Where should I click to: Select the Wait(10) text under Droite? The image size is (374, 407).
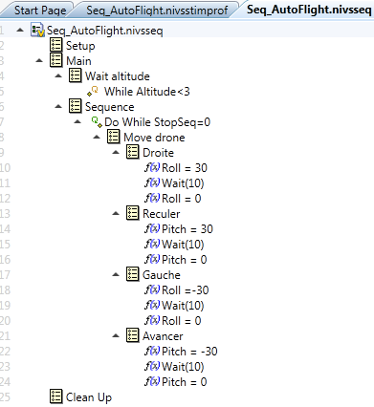coord(183,183)
